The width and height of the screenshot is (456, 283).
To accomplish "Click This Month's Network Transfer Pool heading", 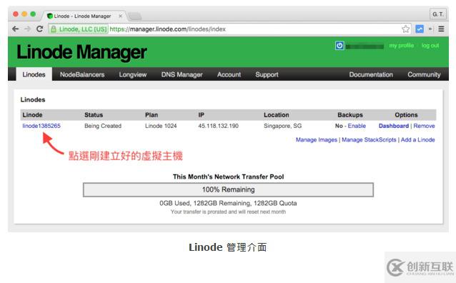I will point(228,177).
